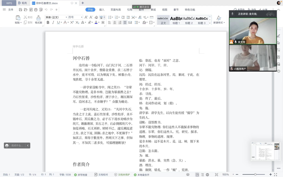The image size is (283, 177).
Task: Switch to Page layout view icon
Action: pyautogui.click(x=197, y=175)
